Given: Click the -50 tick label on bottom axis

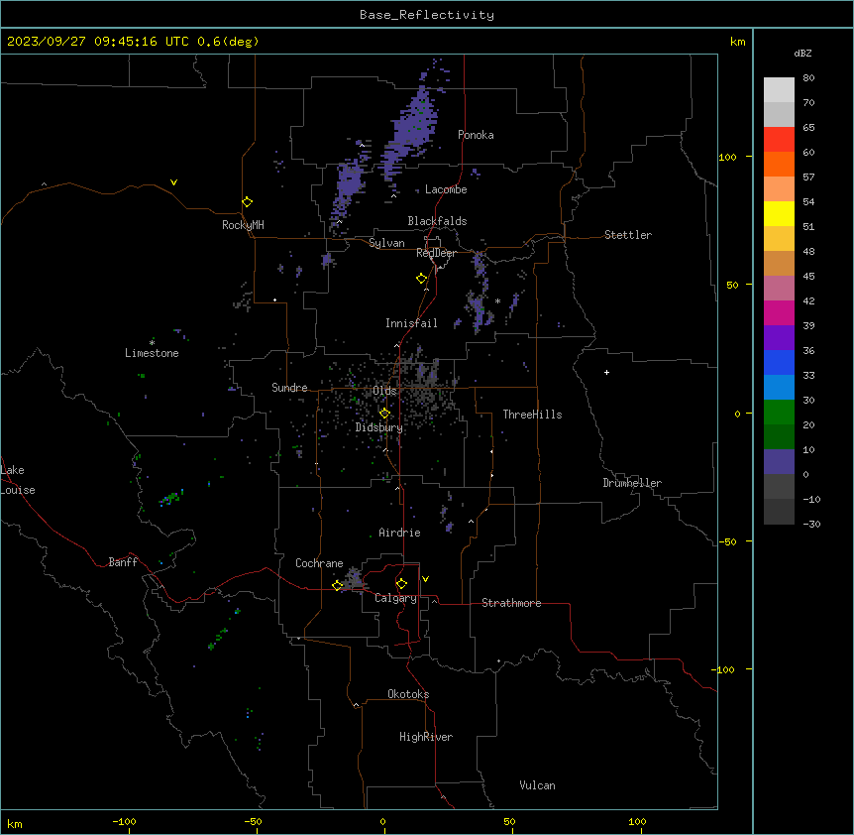Looking at the screenshot, I should pos(253,821).
